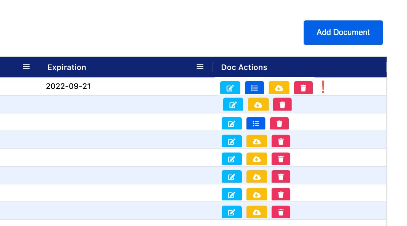Edit the second row document
Viewport: 407px width, 226px height.
point(233,105)
